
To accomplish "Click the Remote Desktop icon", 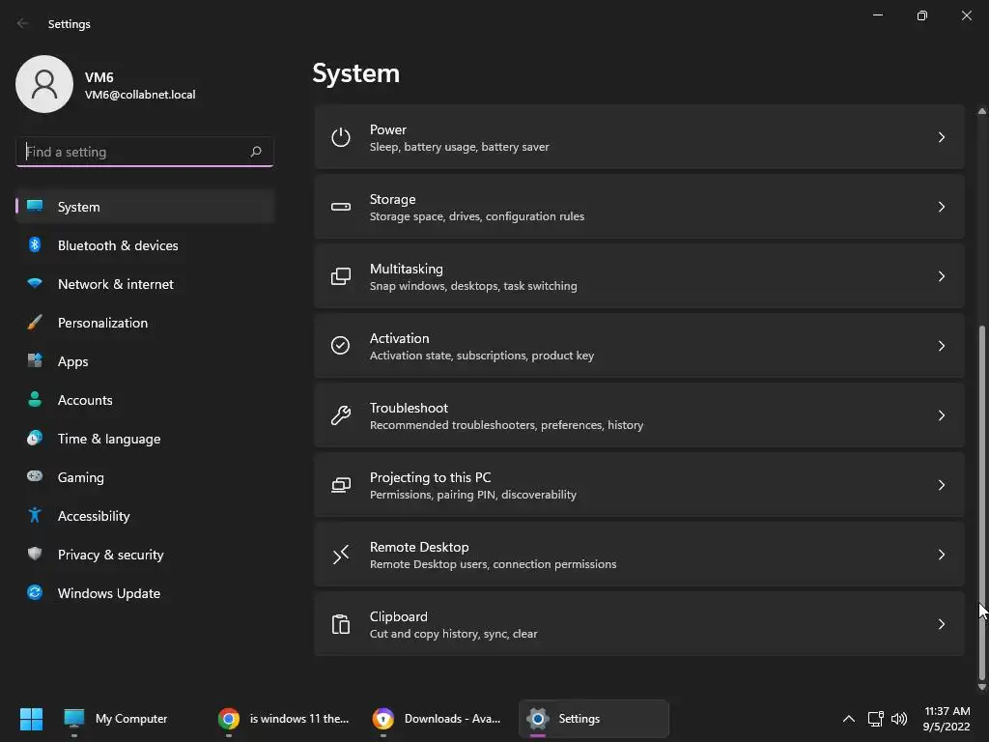I will [341, 555].
